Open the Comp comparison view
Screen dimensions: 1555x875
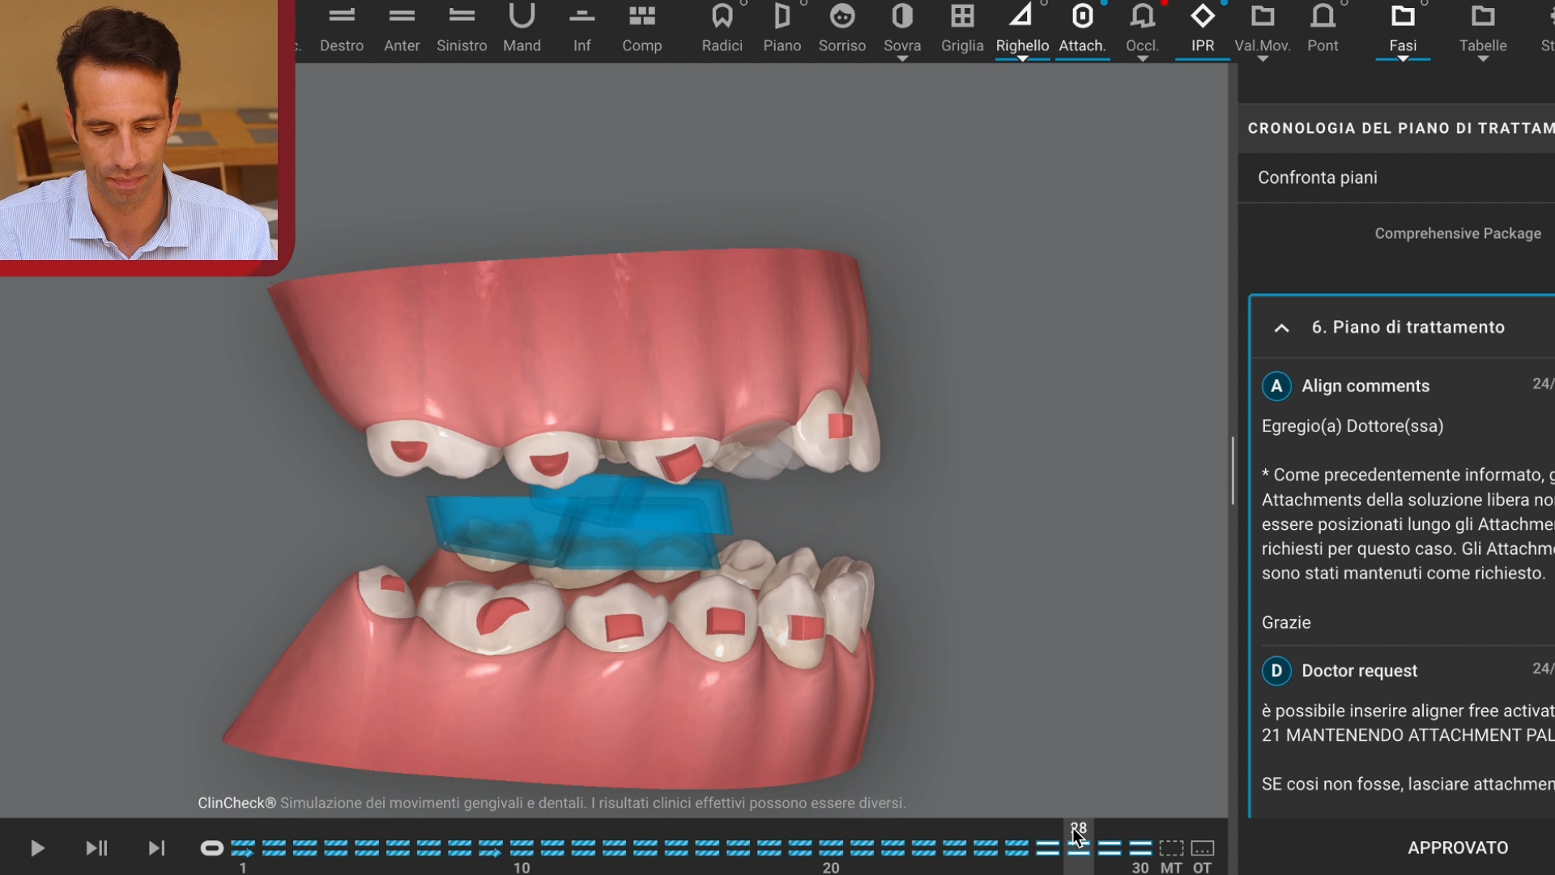click(641, 29)
